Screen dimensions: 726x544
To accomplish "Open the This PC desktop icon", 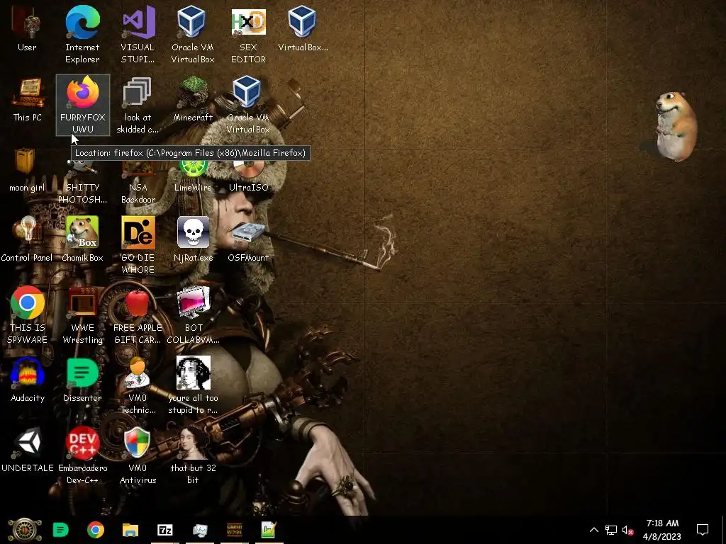I will pos(27,99).
